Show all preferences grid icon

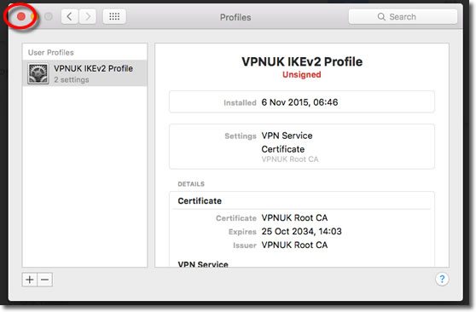[114, 16]
